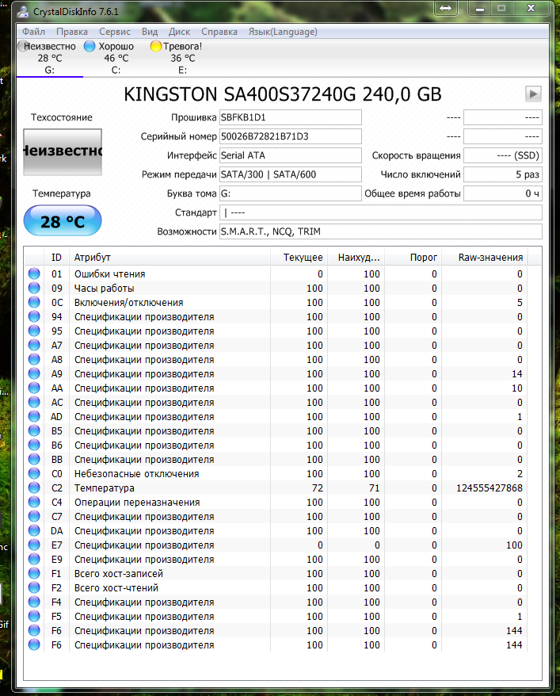Click the Скорость вращения value (SSD)

[503, 155]
